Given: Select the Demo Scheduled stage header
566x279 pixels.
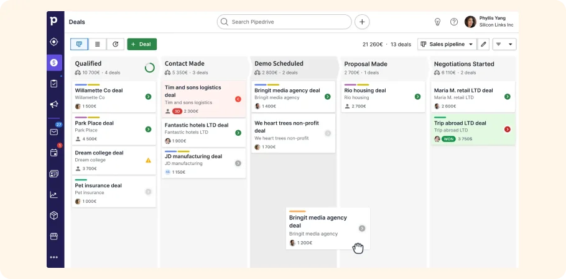Looking at the screenshot, I should 279,64.
